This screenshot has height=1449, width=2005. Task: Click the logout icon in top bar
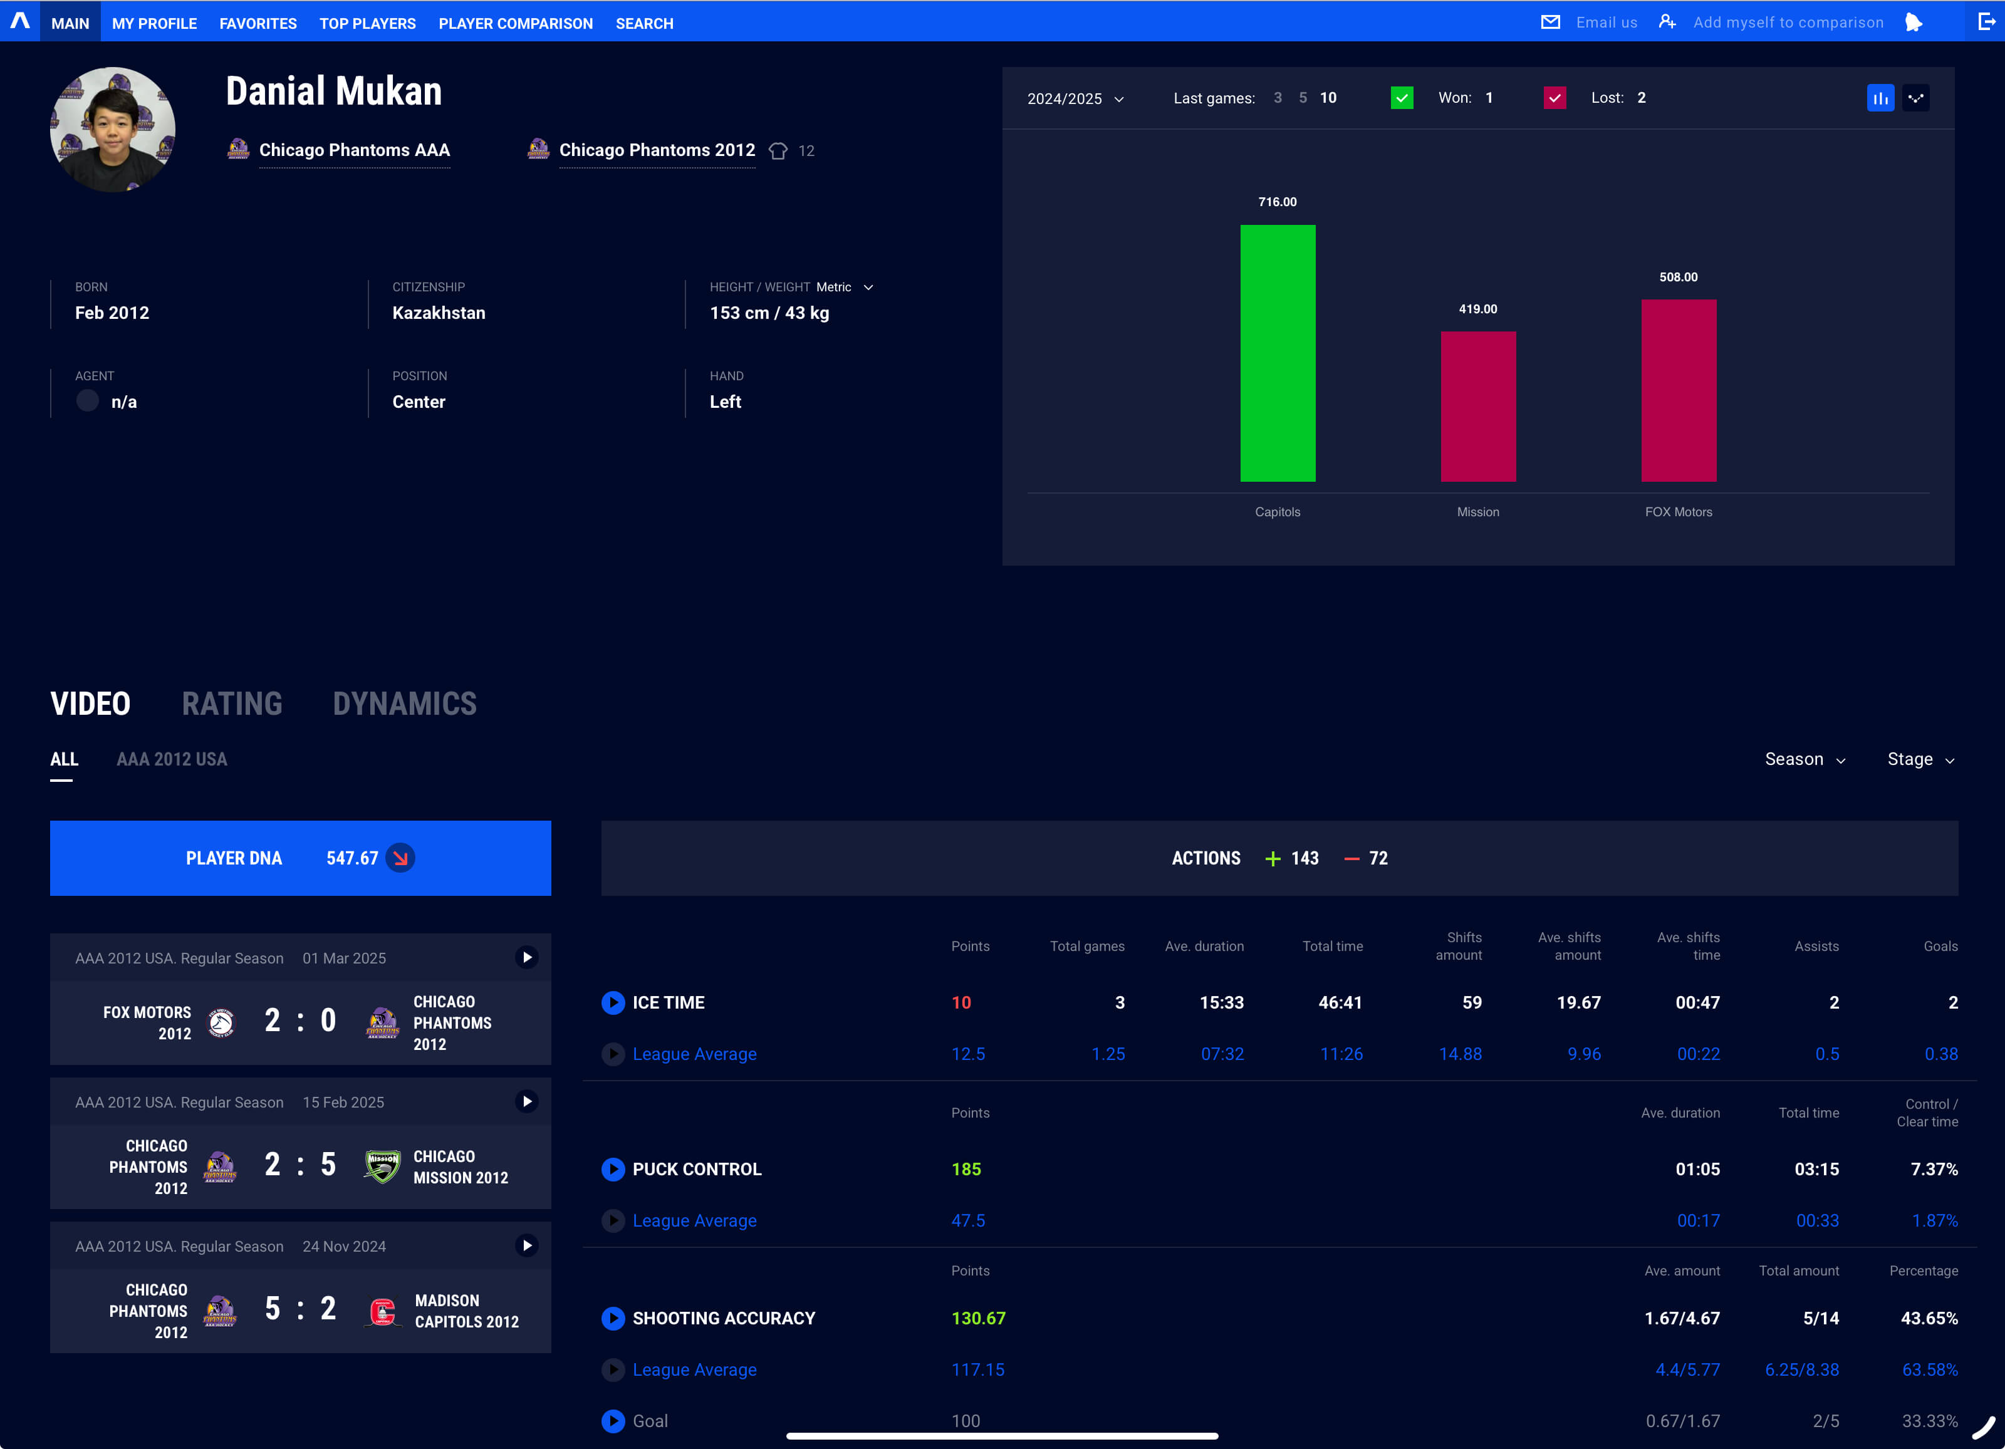pos(1986,22)
